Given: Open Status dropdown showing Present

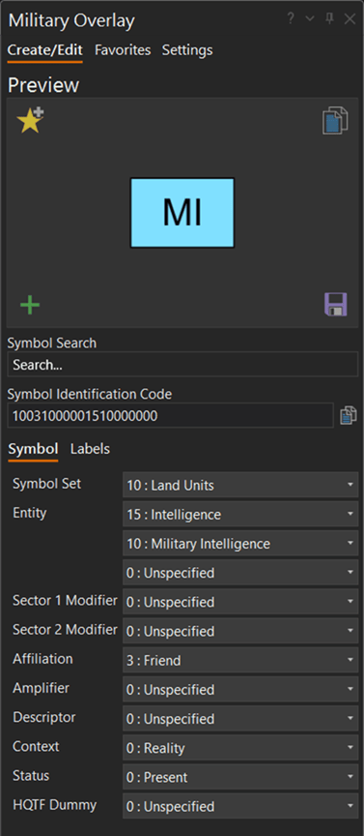Looking at the screenshot, I should [240, 777].
